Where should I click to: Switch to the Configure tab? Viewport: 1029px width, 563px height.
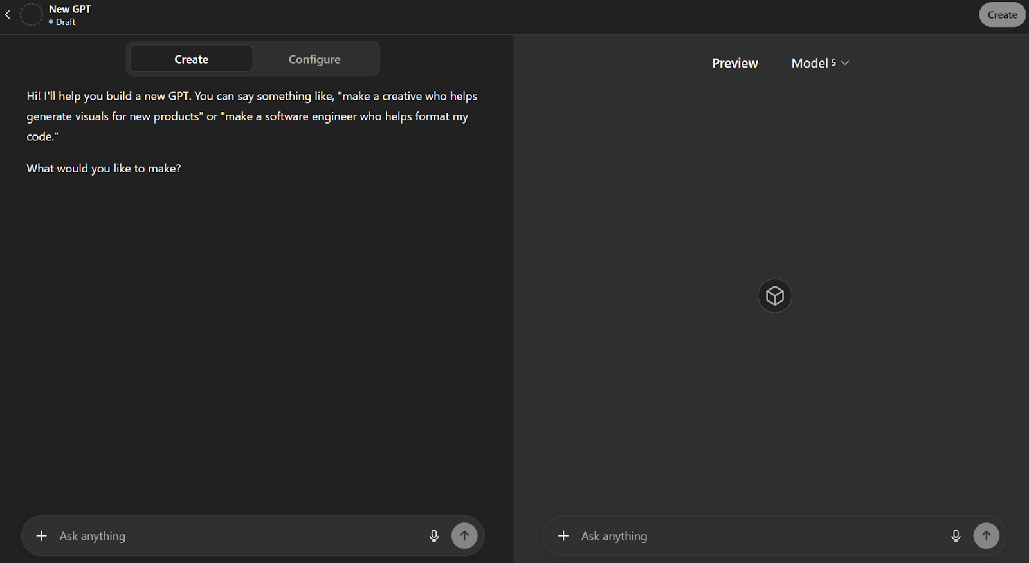(314, 59)
